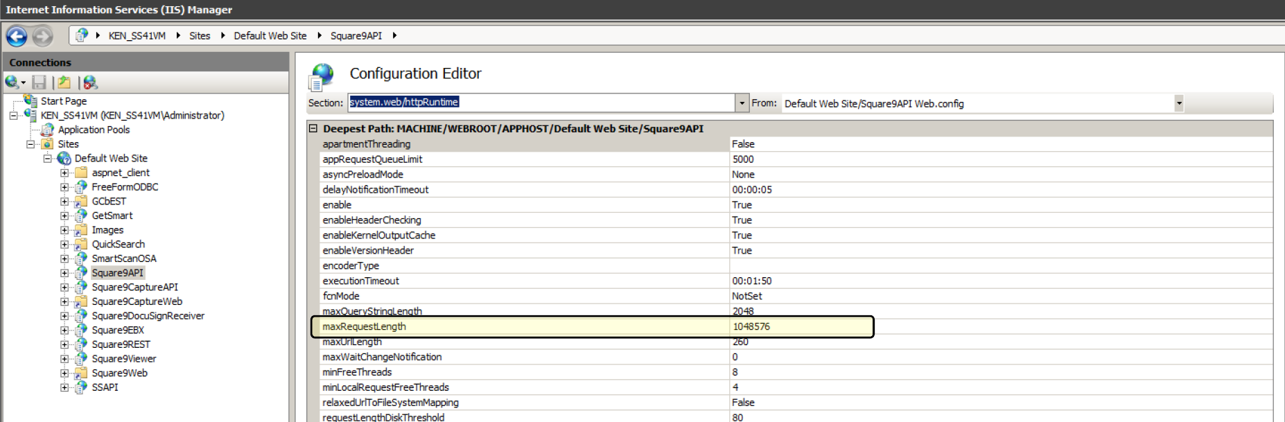Click the Application Pools icon
This screenshot has width=1285, height=422.
click(x=47, y=130)
